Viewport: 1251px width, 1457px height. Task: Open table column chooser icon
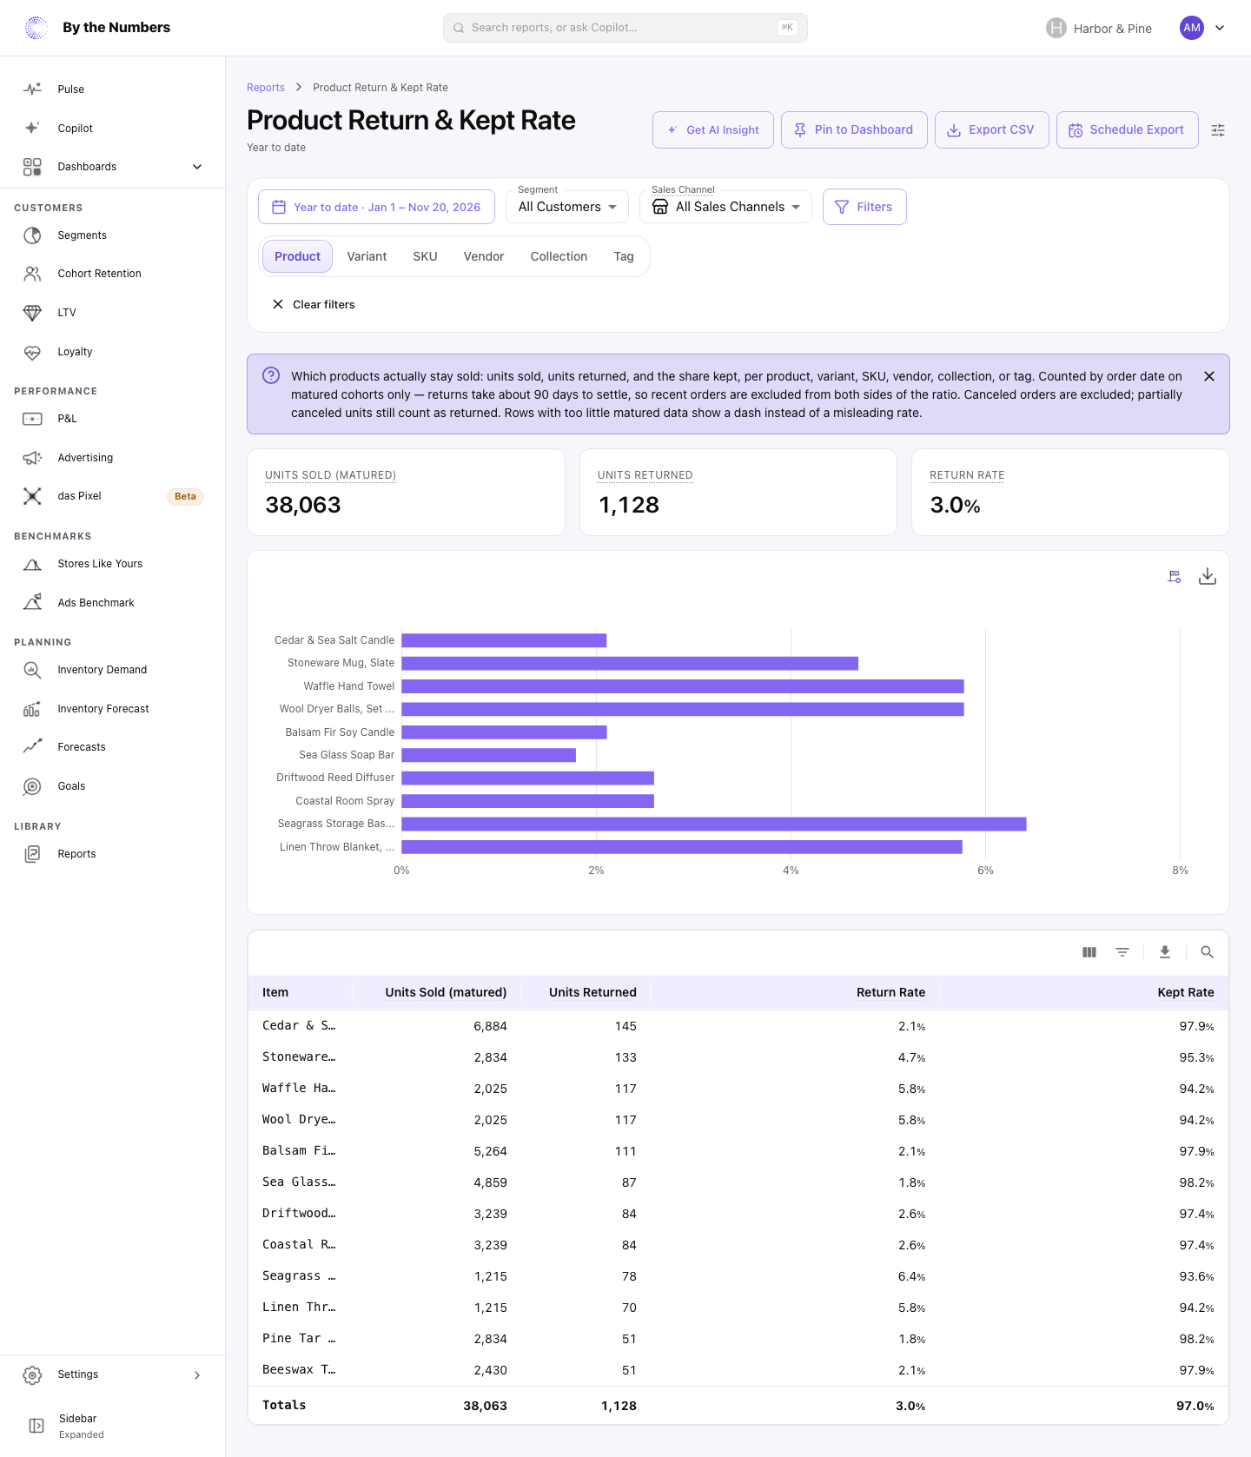click(x=1089, y=952)
